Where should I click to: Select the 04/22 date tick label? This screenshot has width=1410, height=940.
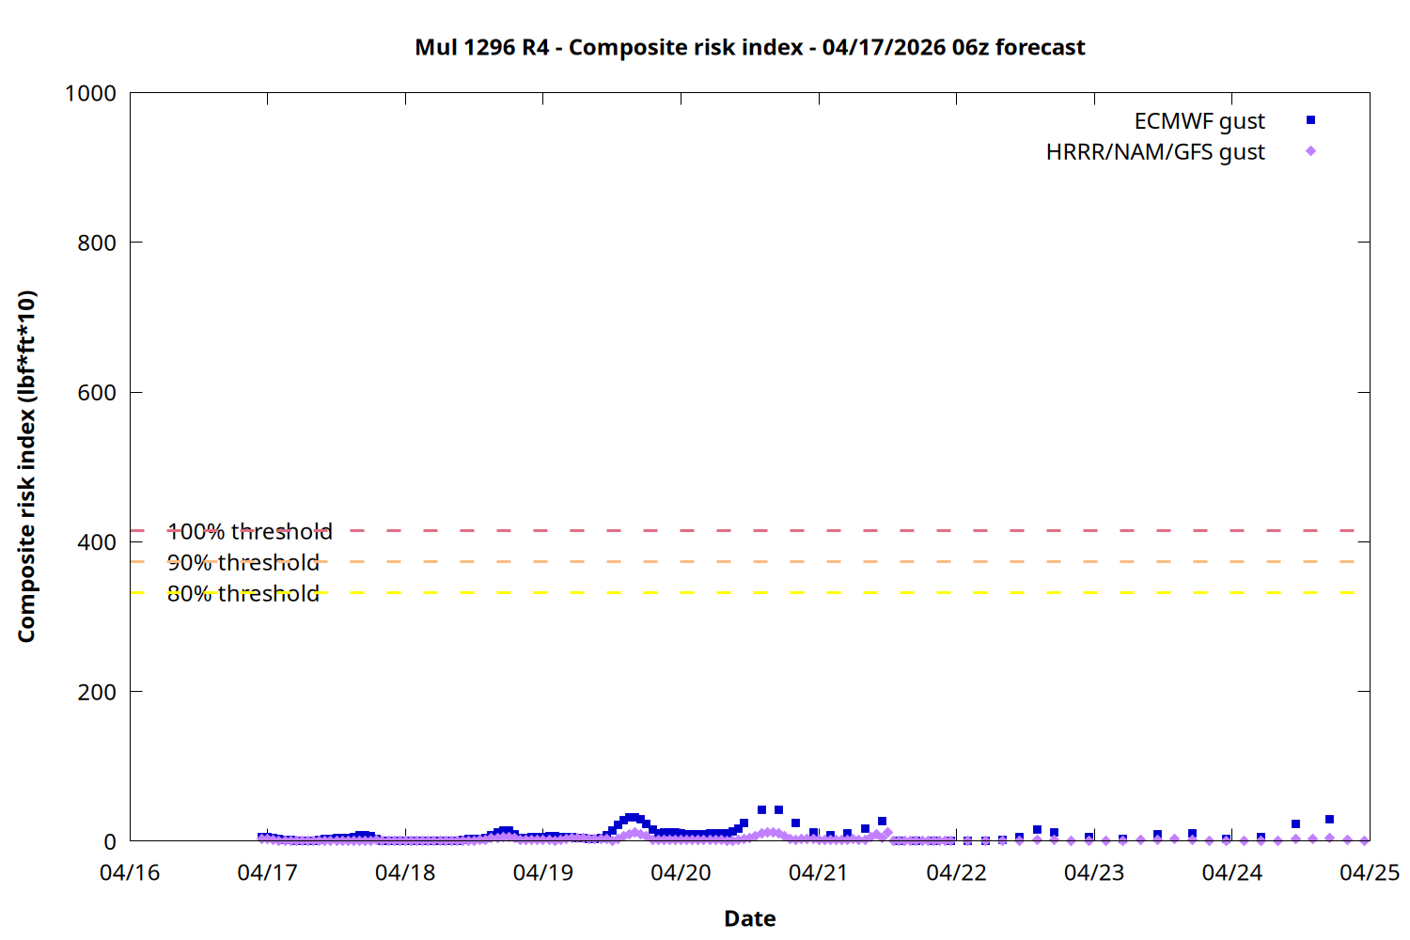[956, 873]
